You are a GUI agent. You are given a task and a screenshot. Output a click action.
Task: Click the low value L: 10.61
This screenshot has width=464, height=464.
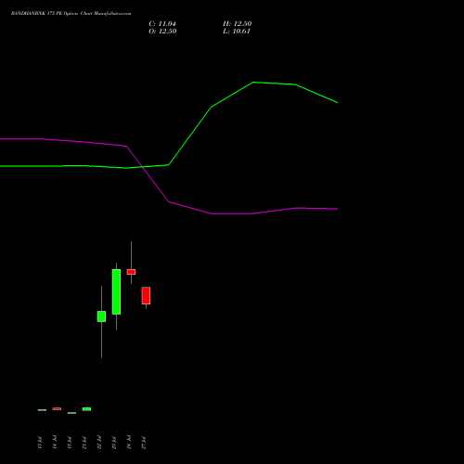[237, 32]
